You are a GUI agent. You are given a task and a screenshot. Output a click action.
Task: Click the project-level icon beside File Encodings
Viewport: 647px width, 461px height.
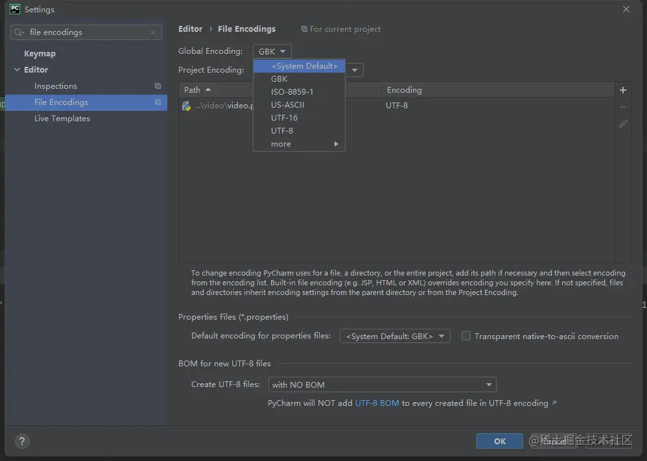(x=158, y=102)
